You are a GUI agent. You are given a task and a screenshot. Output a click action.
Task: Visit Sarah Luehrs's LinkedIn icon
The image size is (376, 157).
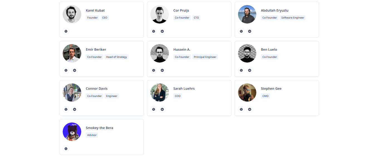162,109
